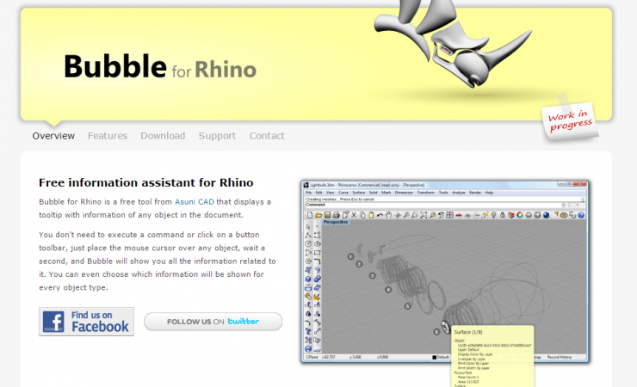This screenshot has height=387, width=637.
Task: Open the Support tab
Action: (217, 136)
